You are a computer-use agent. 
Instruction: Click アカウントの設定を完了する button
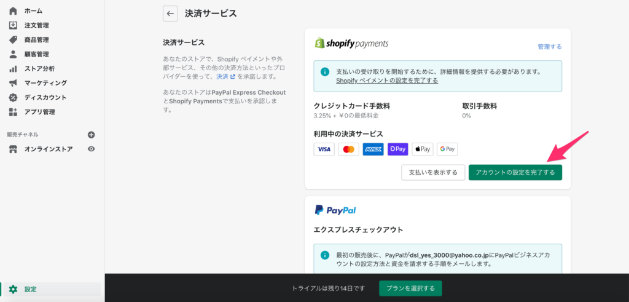(x=515, y=172)
